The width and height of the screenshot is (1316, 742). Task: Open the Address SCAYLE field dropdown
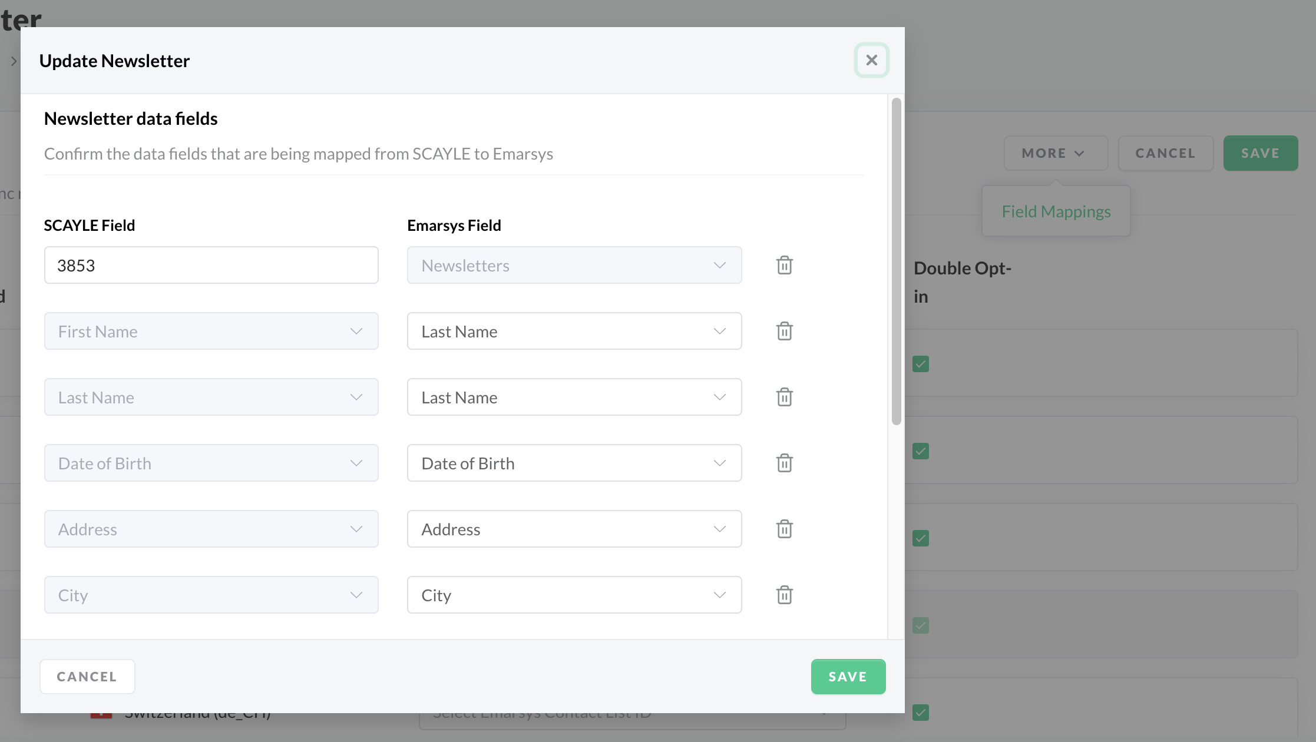coord(211,529)
